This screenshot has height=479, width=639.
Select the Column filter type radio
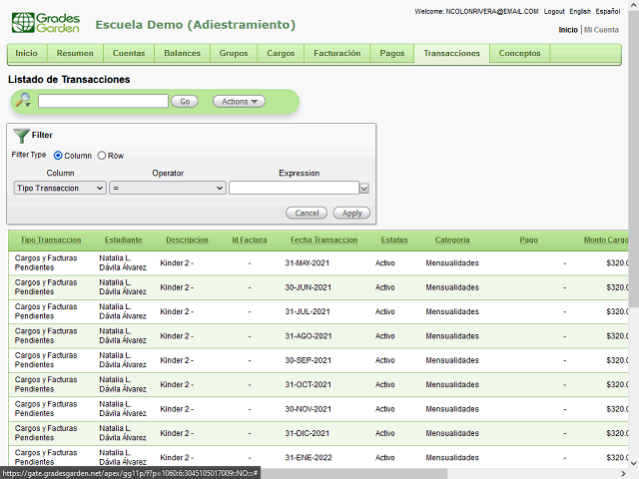coord(58,156)
